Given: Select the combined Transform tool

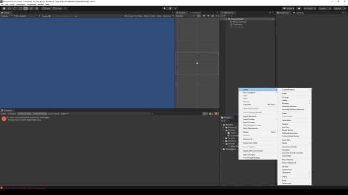Looking at the screenshot, I should pyautogui.click(x=32, y=9).
